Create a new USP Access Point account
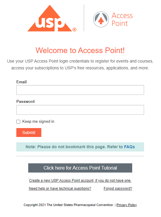 [80, 181]
